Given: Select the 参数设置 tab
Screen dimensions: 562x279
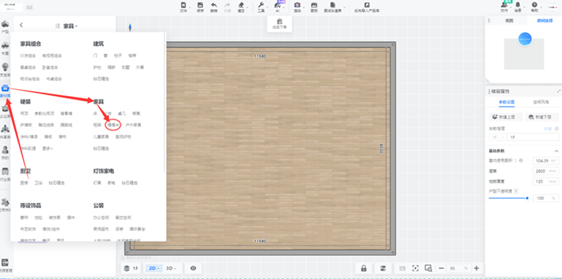Looking at the screenshot, I should [x=507, y=102].
